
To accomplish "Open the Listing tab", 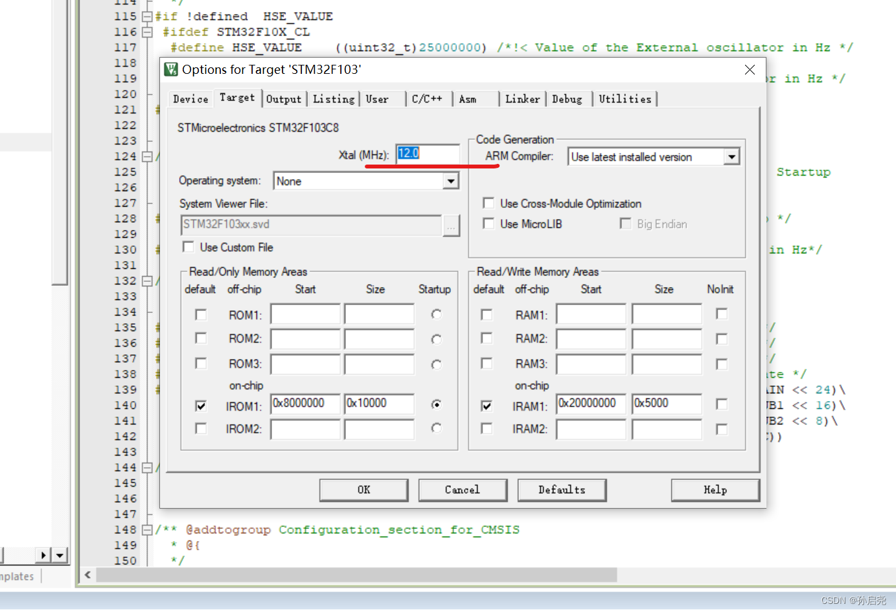I will click(334, 99).
